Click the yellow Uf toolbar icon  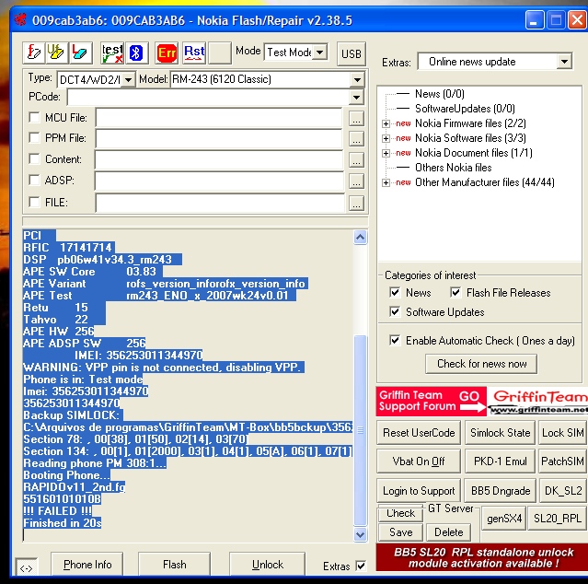56,53
